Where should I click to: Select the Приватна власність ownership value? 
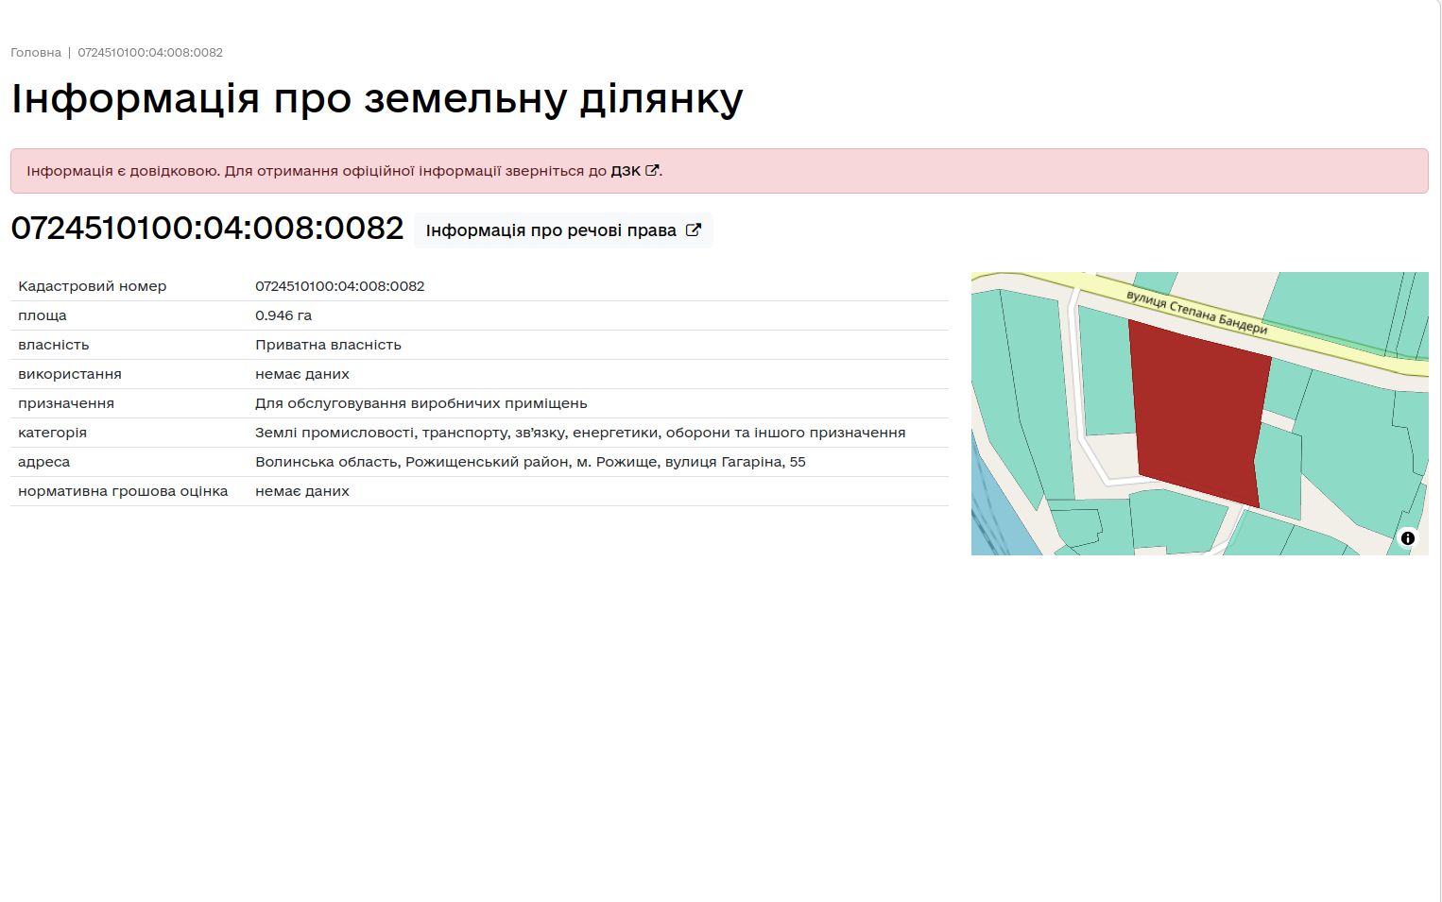328,345
